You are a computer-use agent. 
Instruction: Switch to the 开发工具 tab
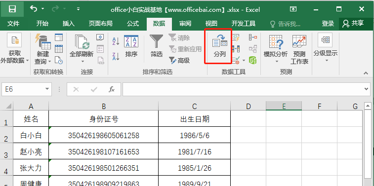(x=244, y=23)
